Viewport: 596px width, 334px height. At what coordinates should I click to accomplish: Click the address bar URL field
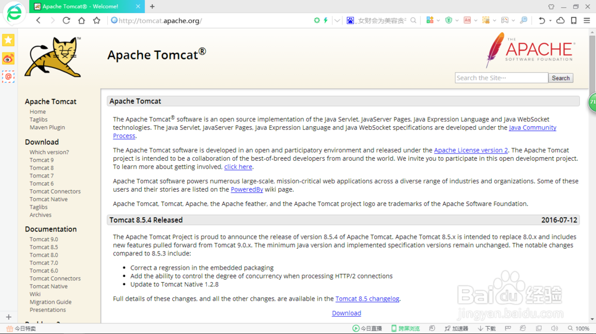[x=209, y=20]
